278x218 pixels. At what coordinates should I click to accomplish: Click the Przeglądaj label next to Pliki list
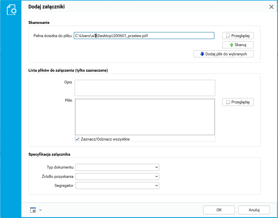point(241,102)
